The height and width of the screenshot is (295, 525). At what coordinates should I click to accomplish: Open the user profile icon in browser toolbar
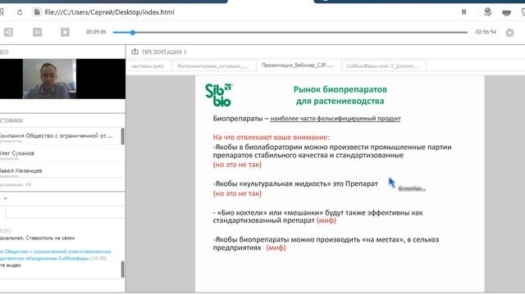point(488,12)
